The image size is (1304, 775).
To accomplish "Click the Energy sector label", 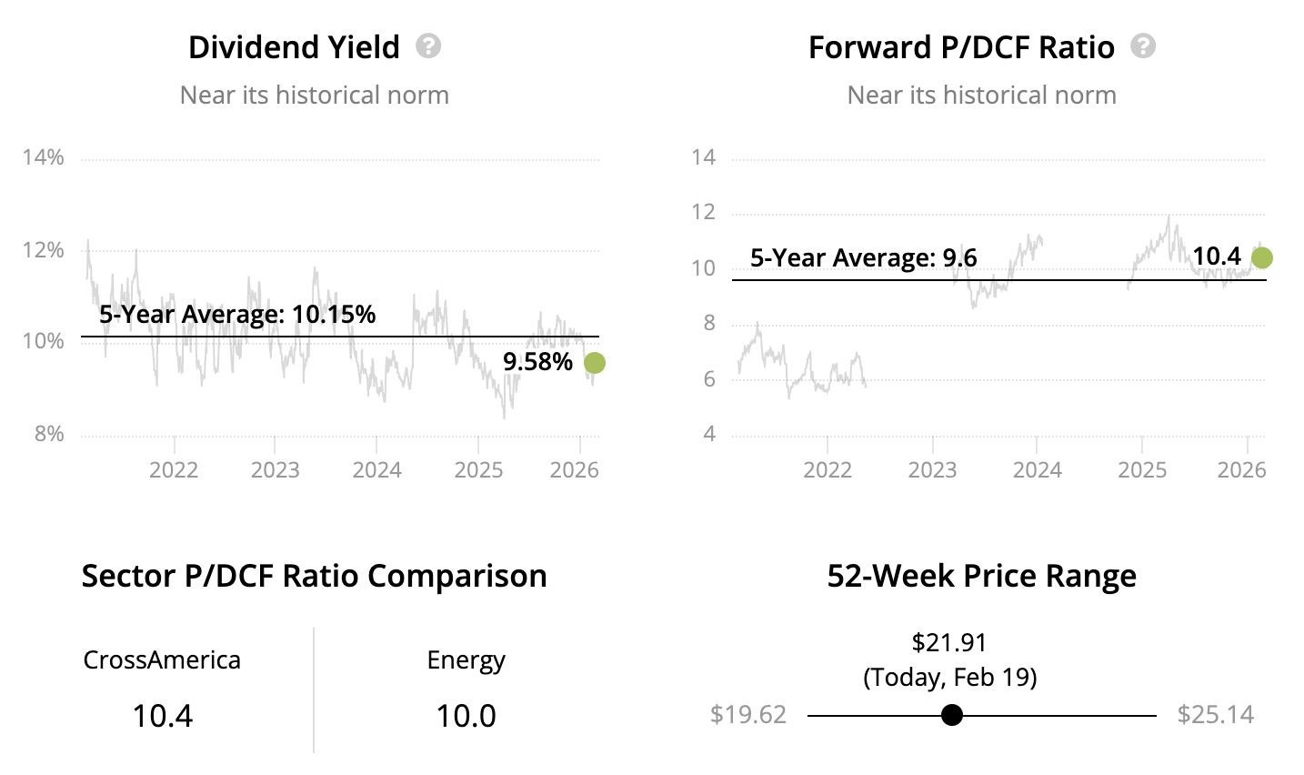I will tap(466, 659).
